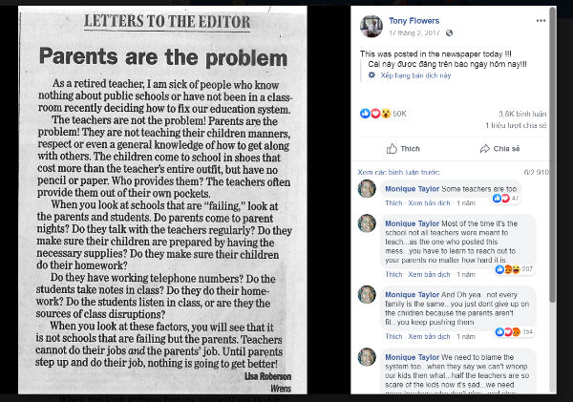This screenshot has width=573, height=402.
Task: Click Monique Taylor avatar on first comment
Action: pyautogui.click(x=367, y=188)
